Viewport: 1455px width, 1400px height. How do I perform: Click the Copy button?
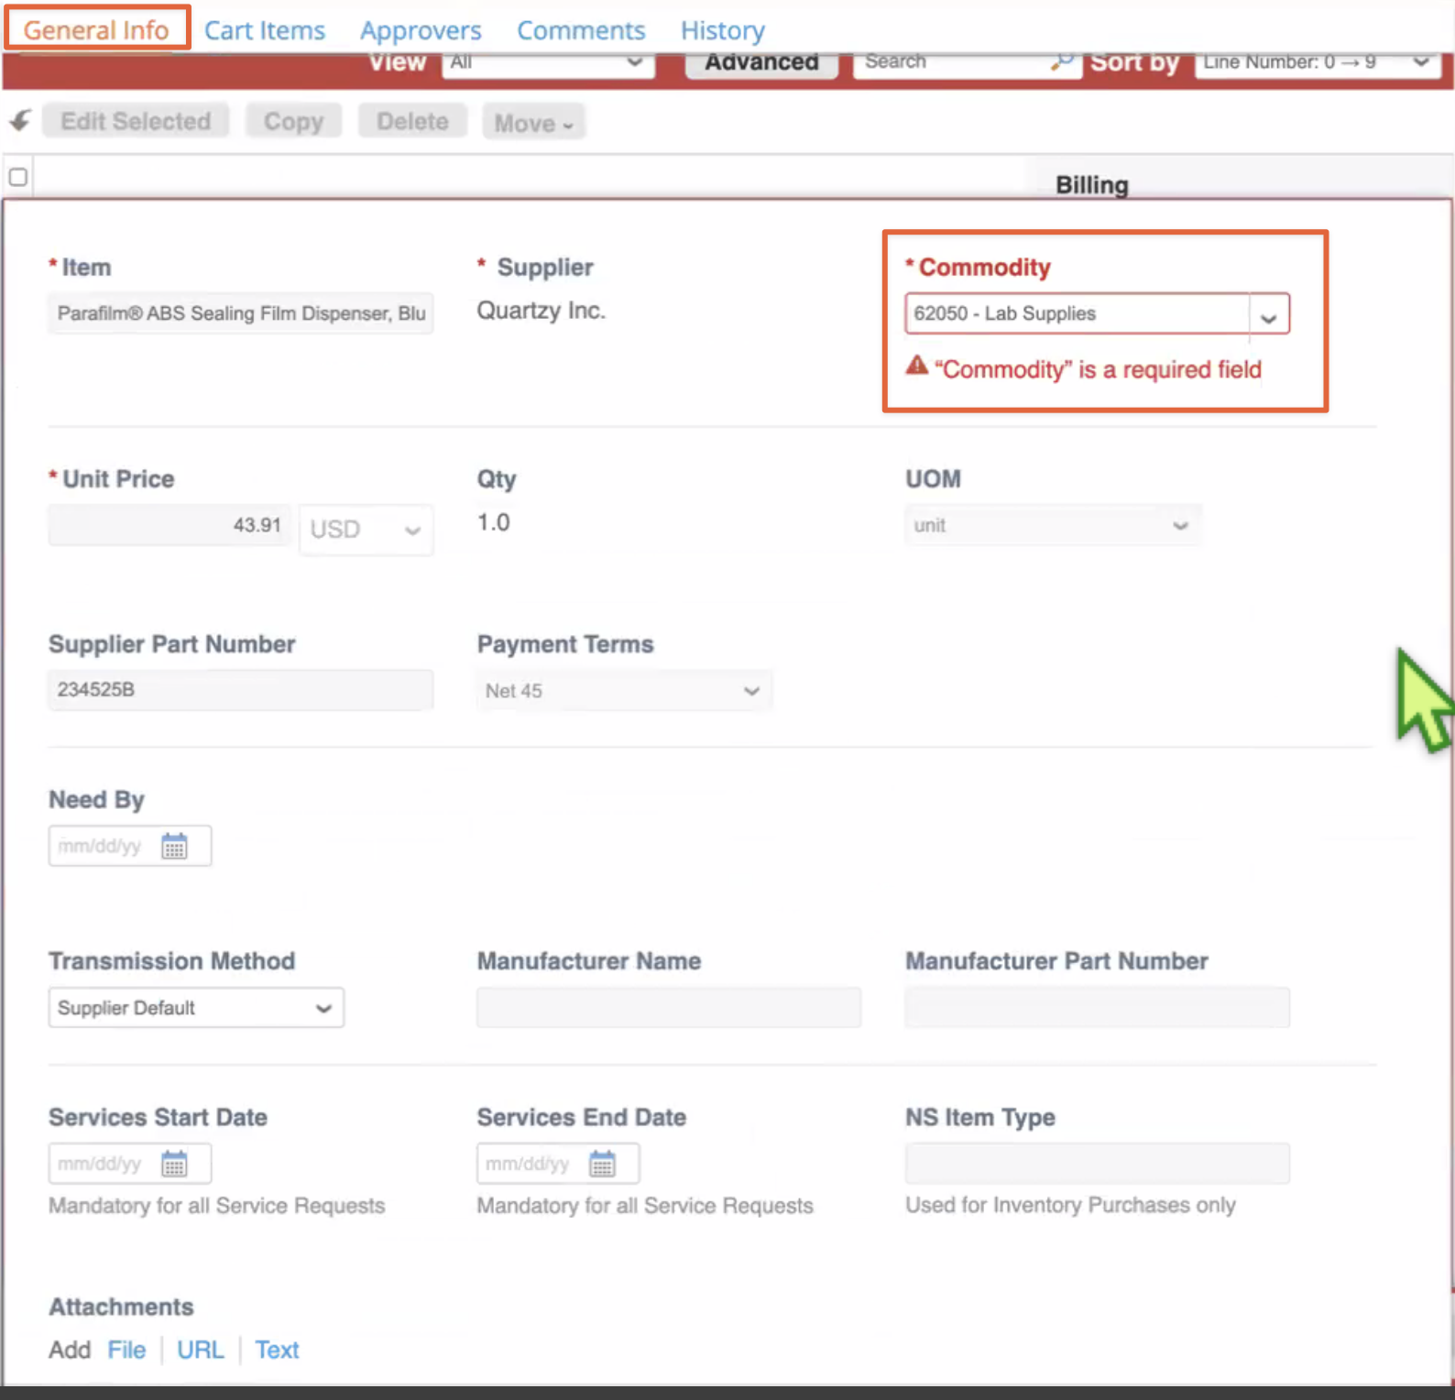293,121
